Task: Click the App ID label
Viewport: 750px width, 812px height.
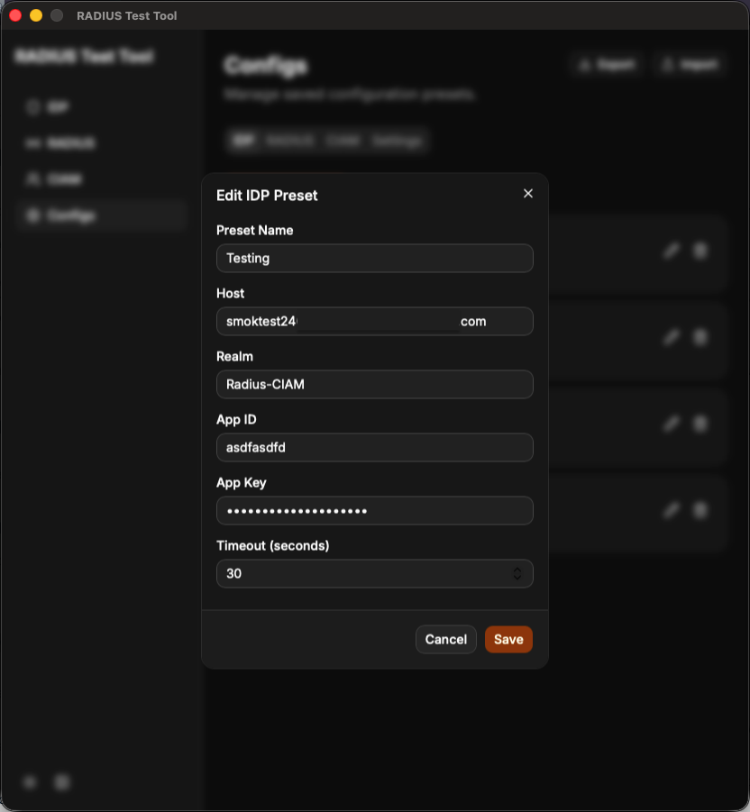Action: 236,419
